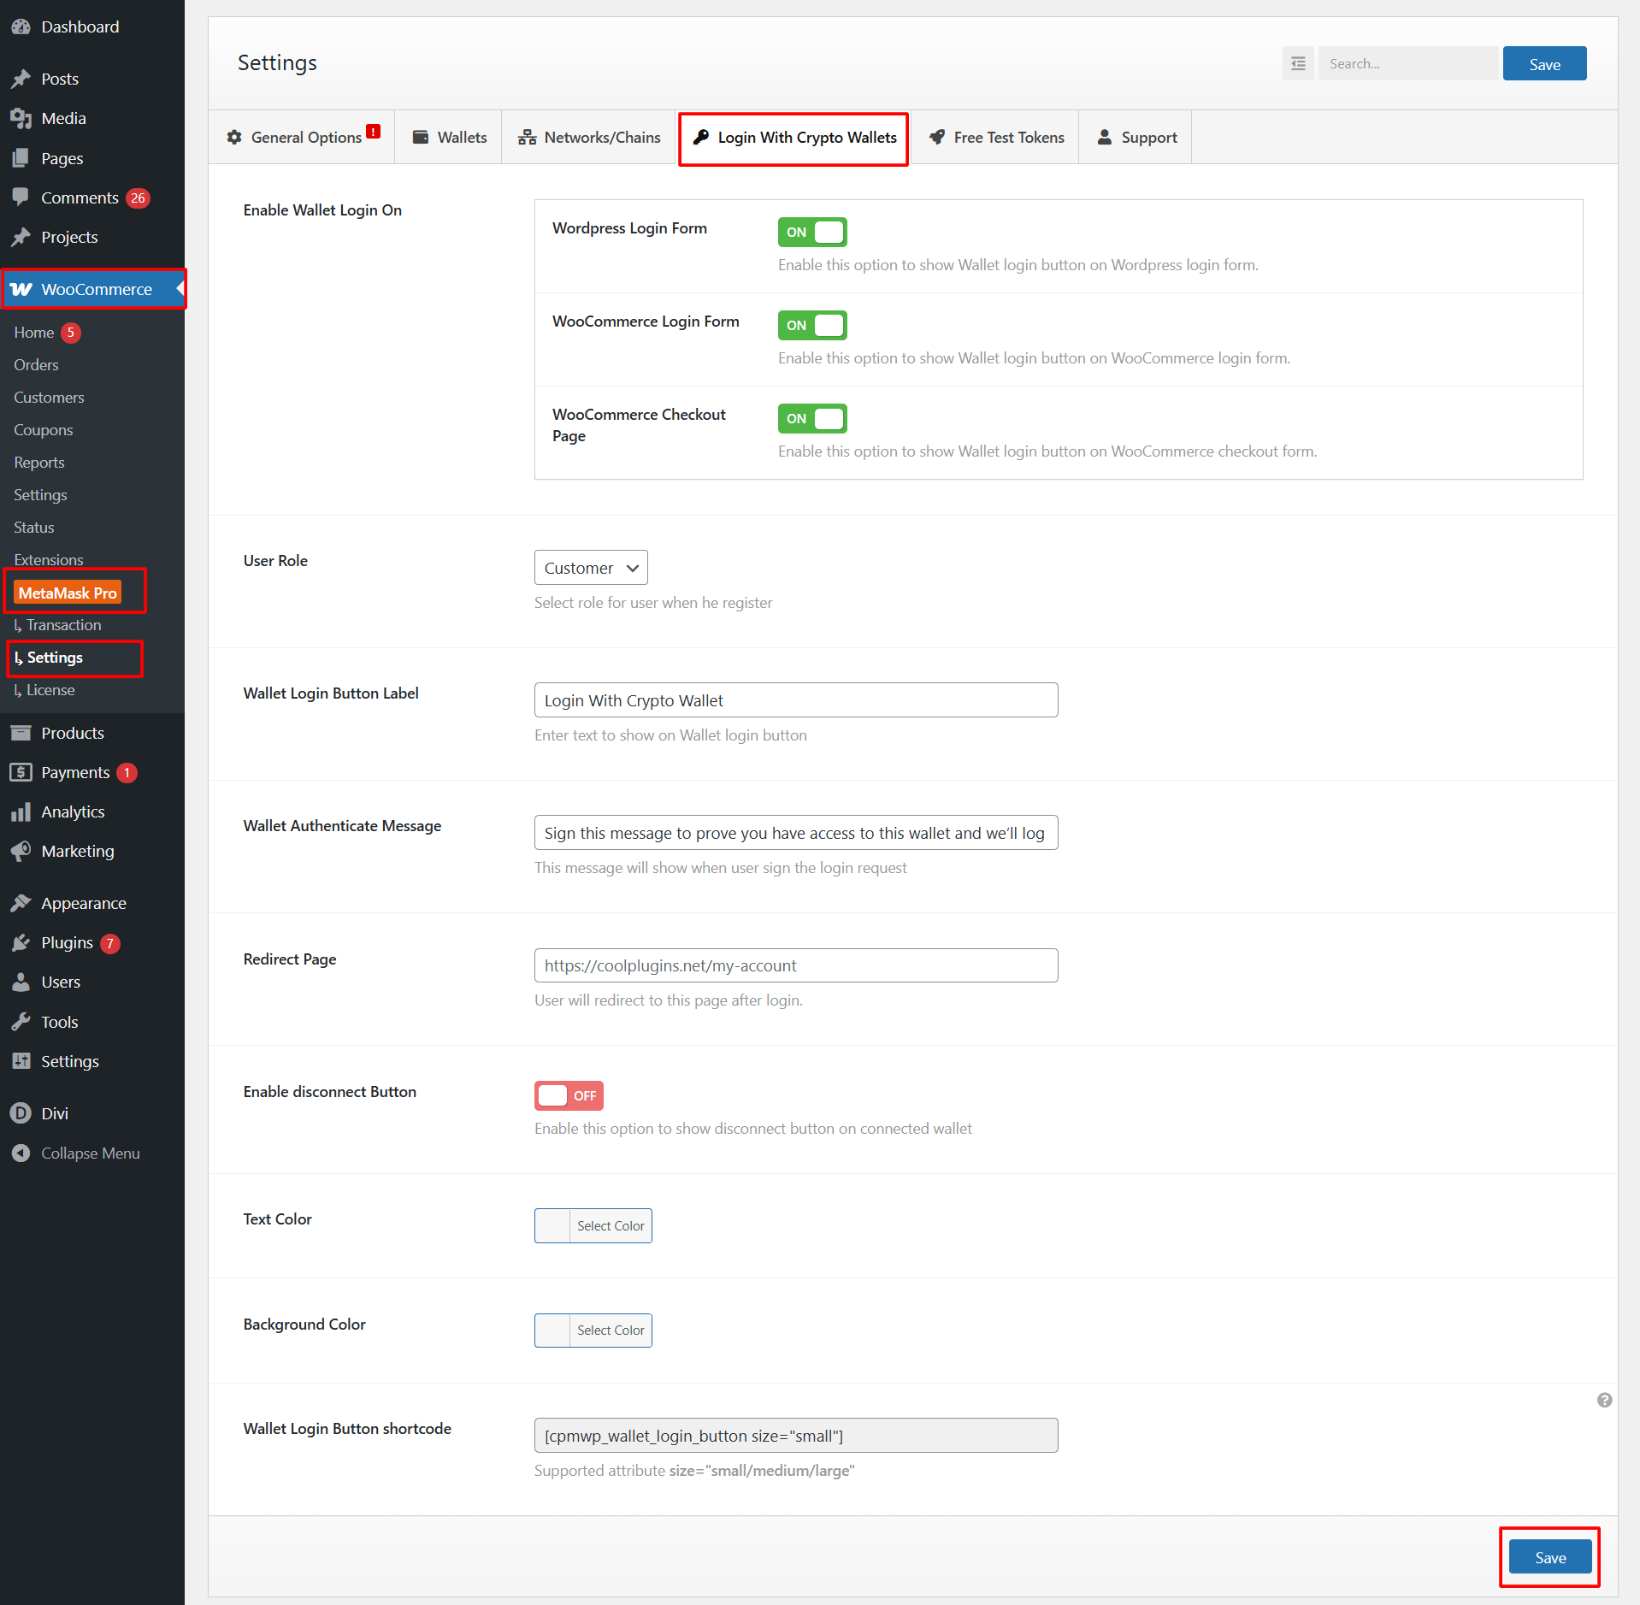
Task: Switch to the Networks/Chains tab
Action: [589, 137]
